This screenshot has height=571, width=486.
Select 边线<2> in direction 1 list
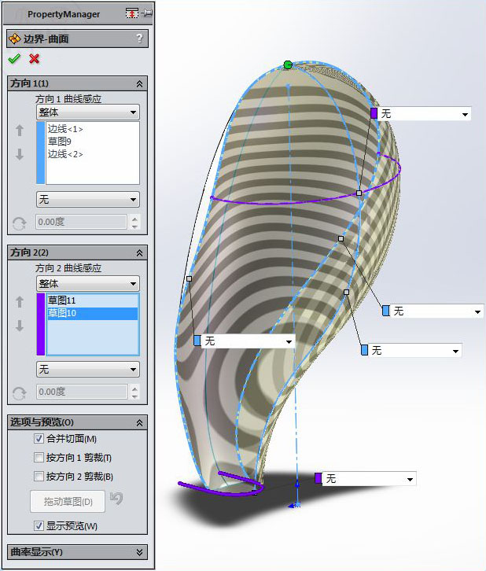tap(65, 154)
